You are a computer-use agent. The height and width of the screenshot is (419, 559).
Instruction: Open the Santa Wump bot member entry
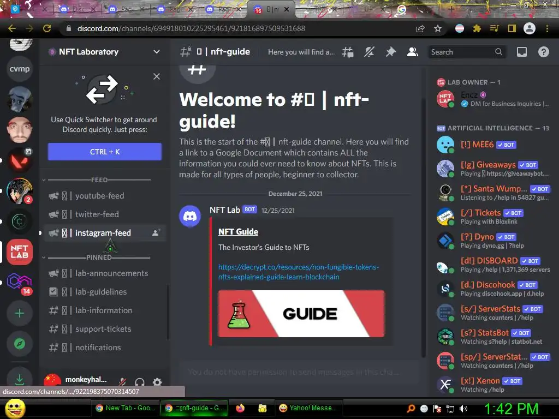coord(493,193)
